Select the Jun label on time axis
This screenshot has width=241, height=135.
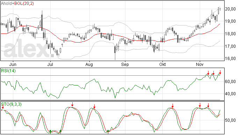(x=13, y=64)
